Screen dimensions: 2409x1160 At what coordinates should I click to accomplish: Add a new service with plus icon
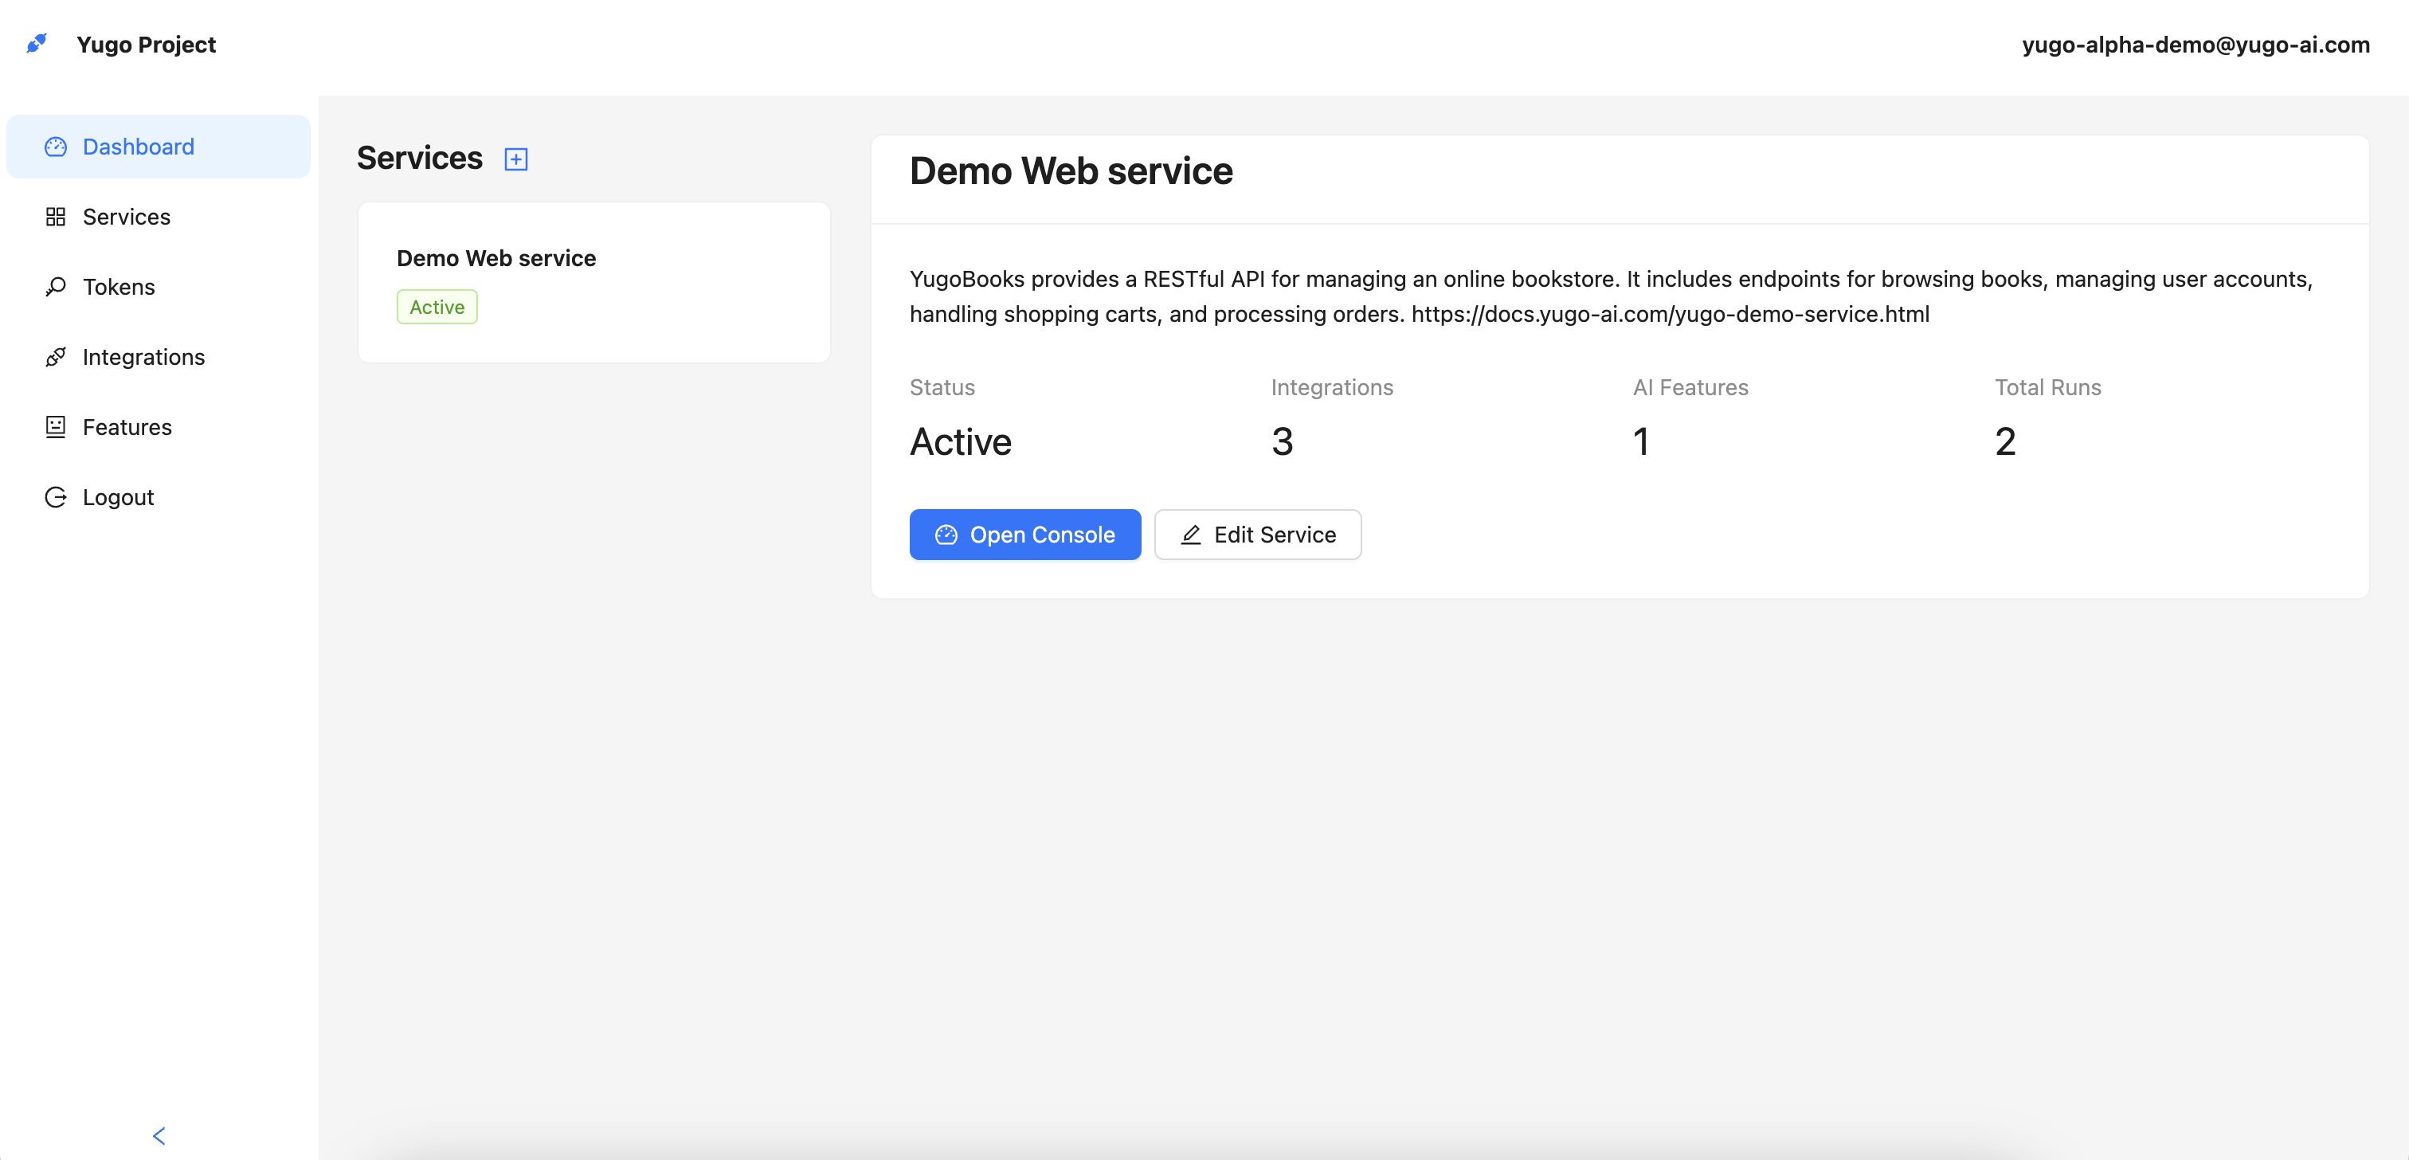515,159
